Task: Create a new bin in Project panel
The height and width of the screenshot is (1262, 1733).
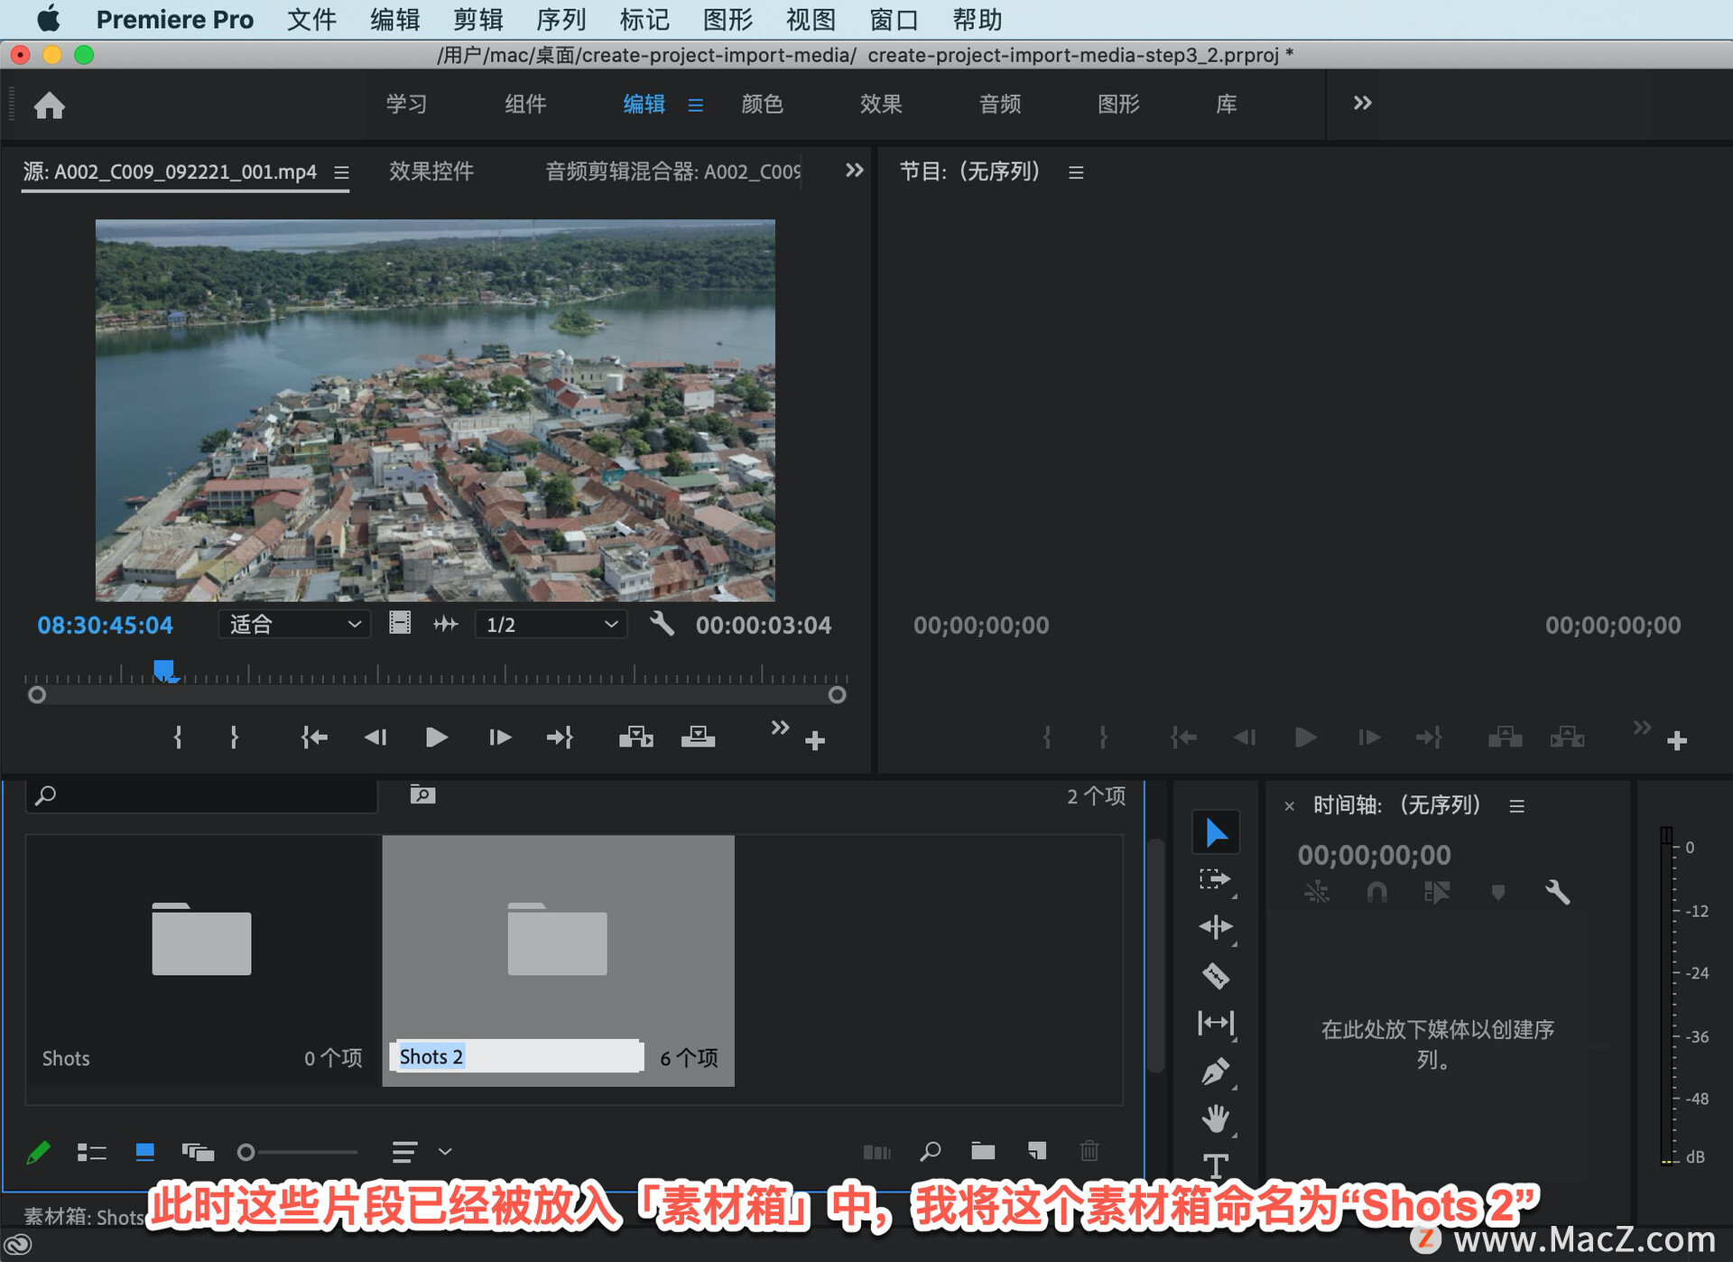Action: pyautogui.click(x=983, y=1151)
